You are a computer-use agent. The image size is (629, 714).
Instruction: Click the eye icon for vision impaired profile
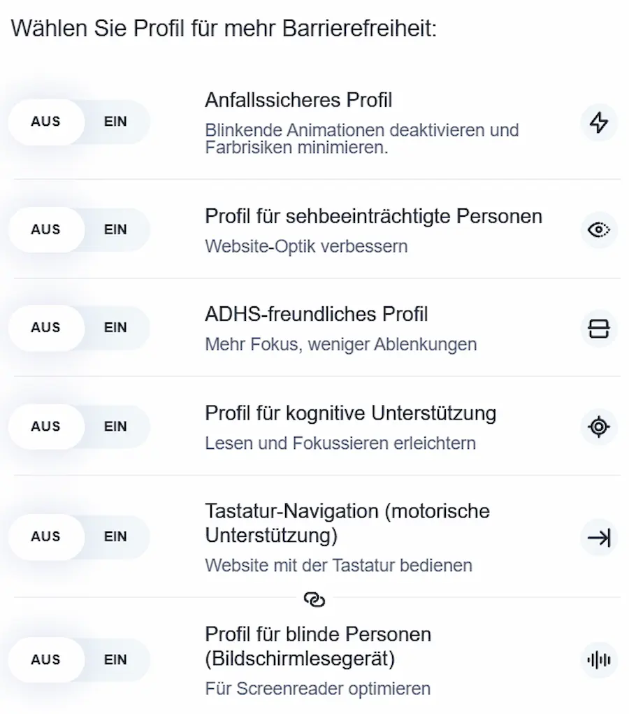pyautogui.click(x=598, y=229)
